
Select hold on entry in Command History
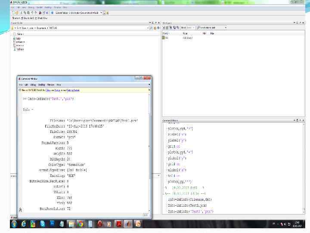(174, 176)
